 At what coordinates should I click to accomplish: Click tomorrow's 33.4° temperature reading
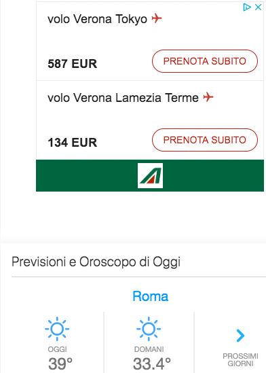point(152,363)
